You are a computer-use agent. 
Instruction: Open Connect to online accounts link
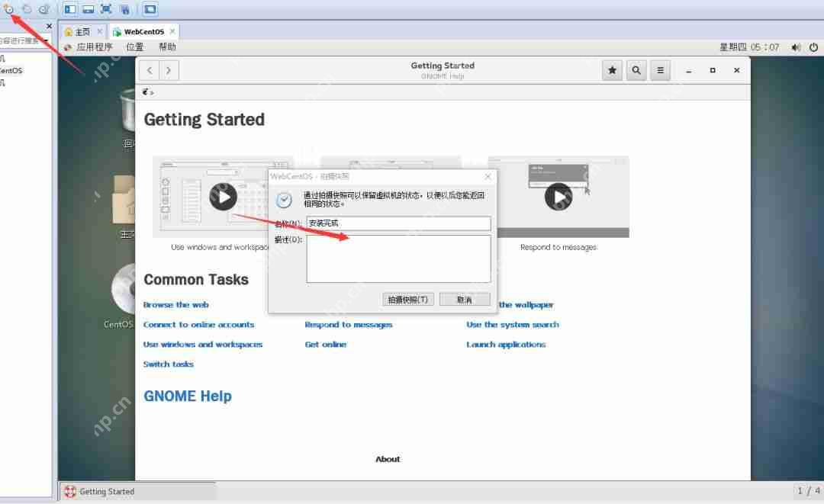tap(198, 325)
